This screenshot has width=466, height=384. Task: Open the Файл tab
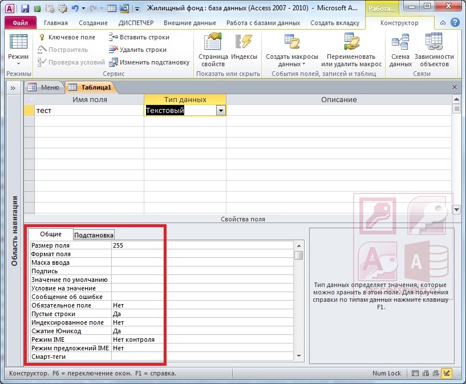click(20, 23)
